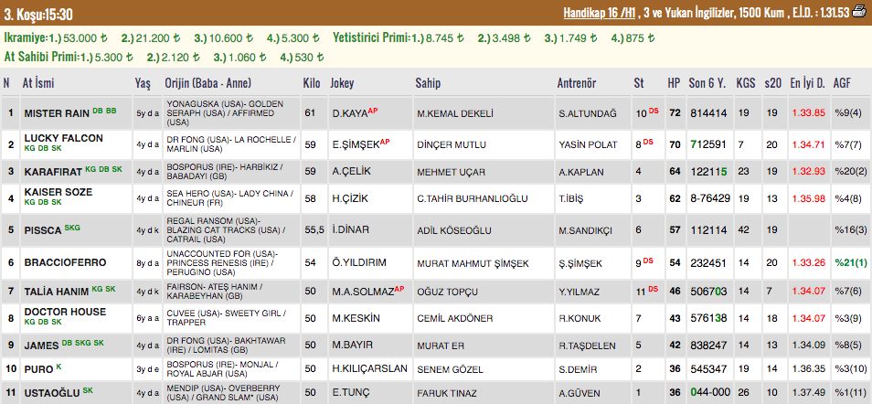Click best time 1.37.49
The width and height of the screenshot is (872, 404).
coord(808,393)
